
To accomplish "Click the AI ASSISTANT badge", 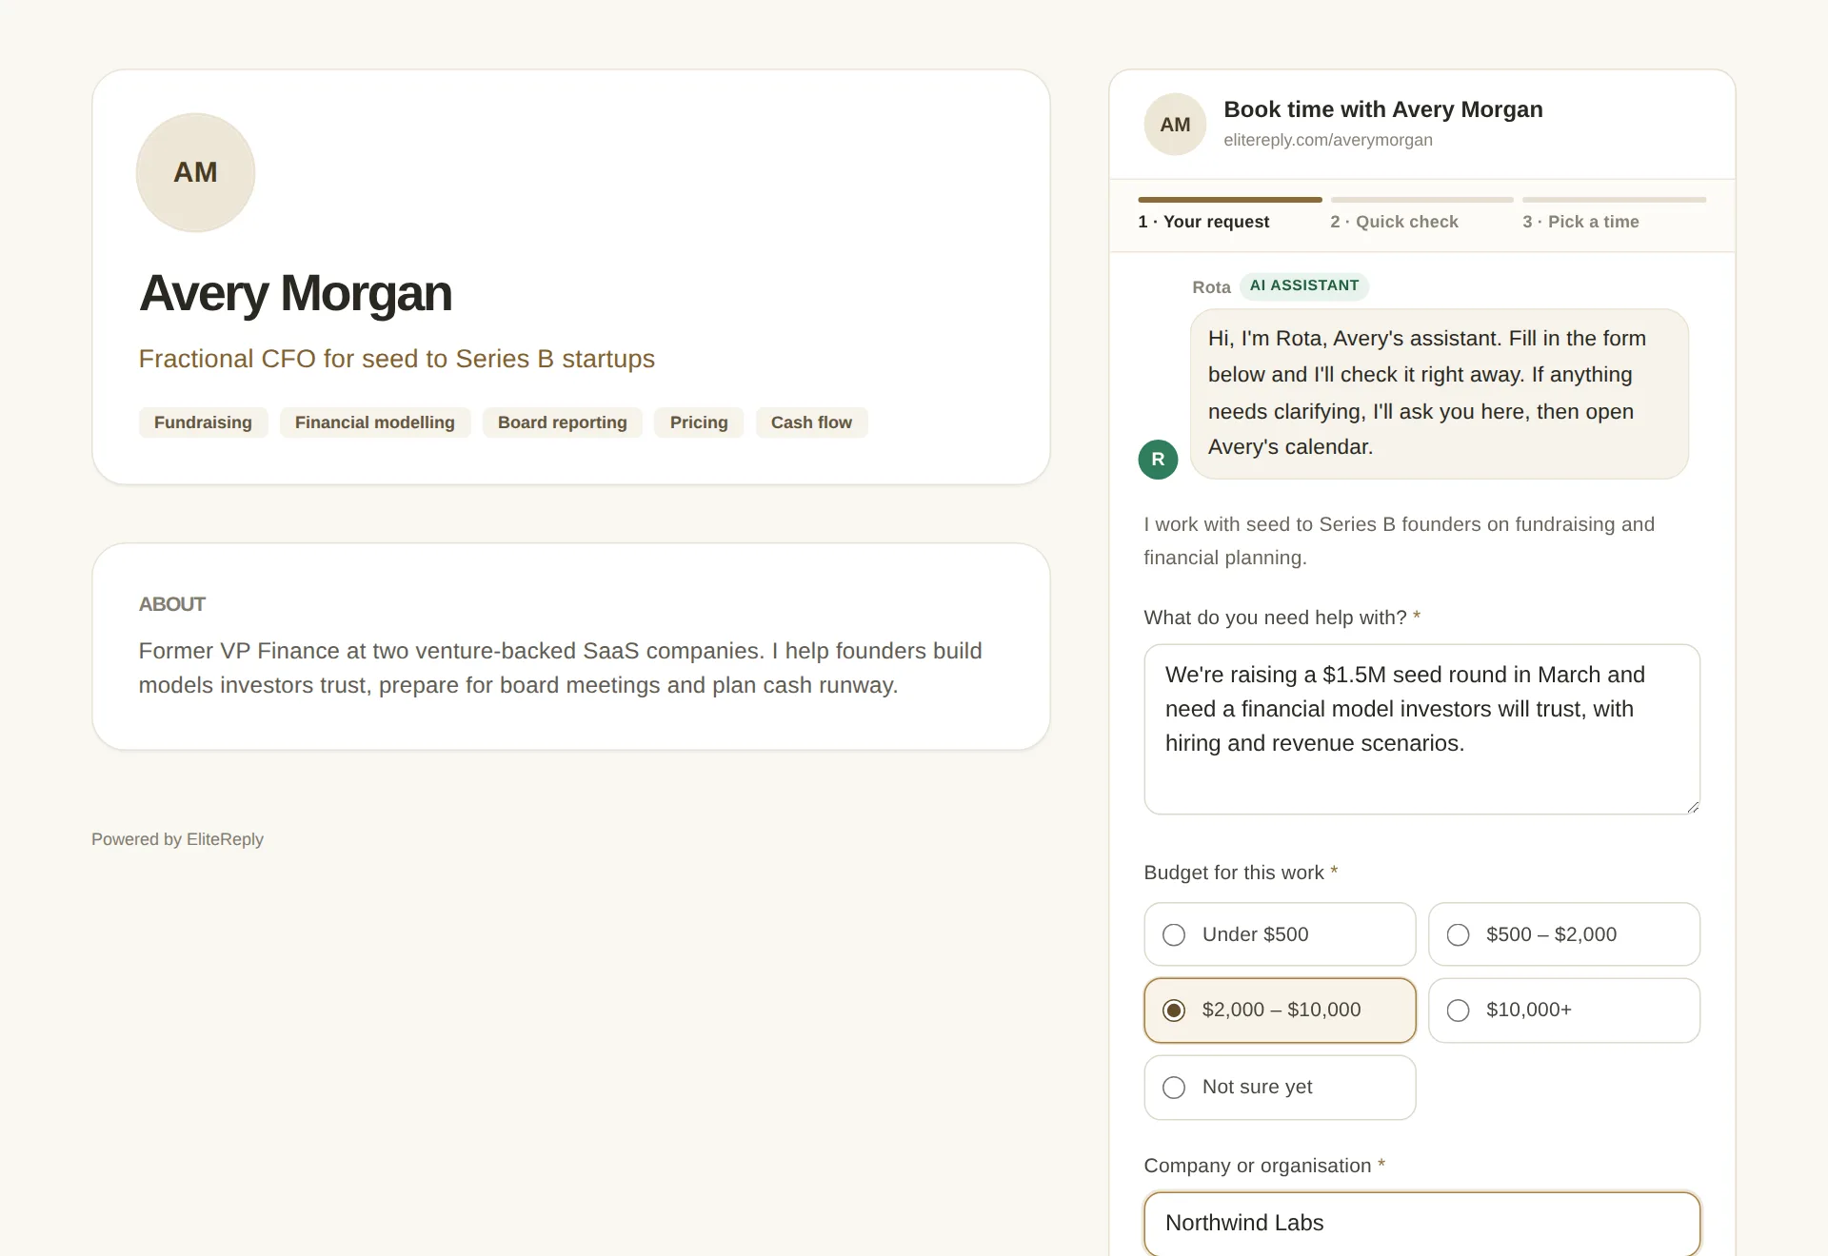I will pos(1304,286).
